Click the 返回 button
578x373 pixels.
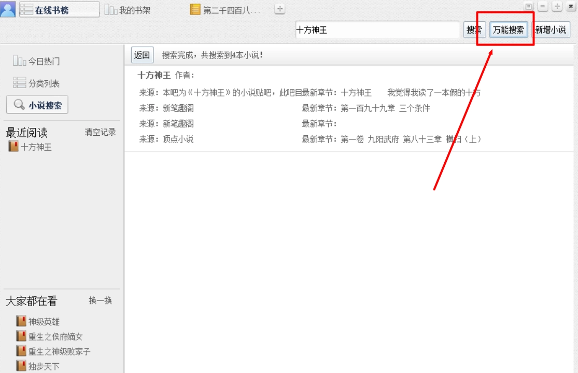tap(142, 55)
